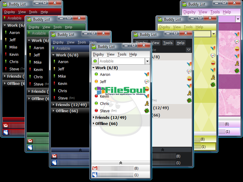Open View menu in the pink-themed window
Screen dimensions: 243x182
pyautogui.click(x=203, y=12)
